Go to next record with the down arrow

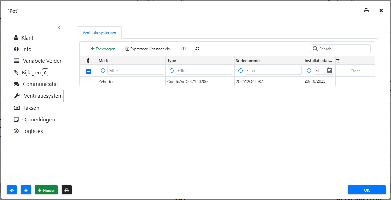tap(26, 190)
